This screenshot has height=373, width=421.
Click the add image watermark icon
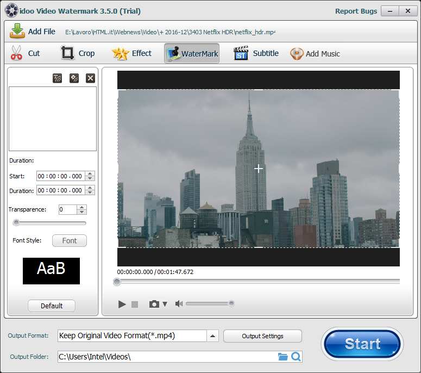coord(74,78)
